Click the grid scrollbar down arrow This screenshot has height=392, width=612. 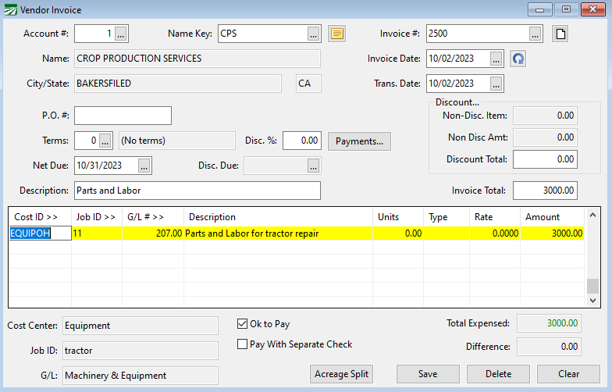tap(593, 301)
